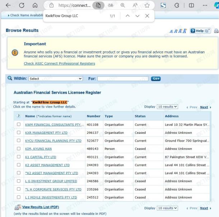Image resolution: width=219 pixels, height=217 pixels.
Task: Open View Results List (PDF) link
Action: (41, 207)
